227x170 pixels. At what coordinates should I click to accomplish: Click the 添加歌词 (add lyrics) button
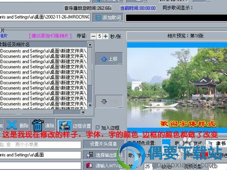click(x=108, y=18)
